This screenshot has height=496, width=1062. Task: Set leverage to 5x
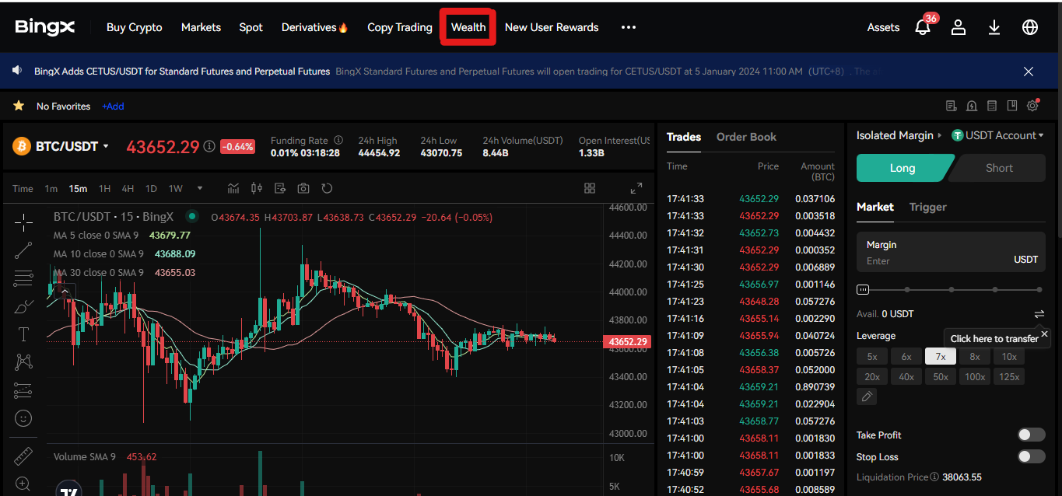[x=872, y=357]
